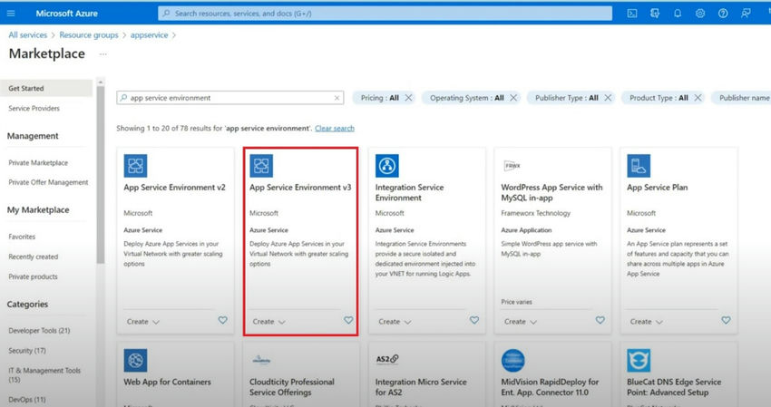Go to Resource groups breadcrumb
This screenshot has width=771, height=407.
point(89,35)
